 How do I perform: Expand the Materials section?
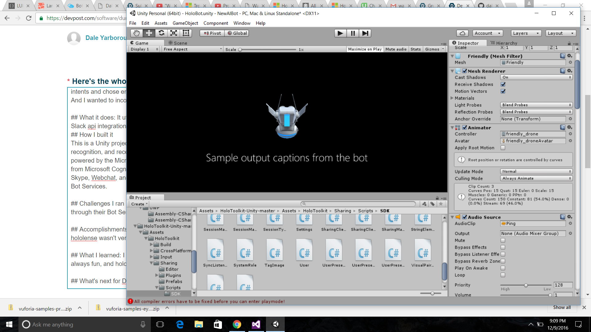pyautogui.click(x=452, y=98)
